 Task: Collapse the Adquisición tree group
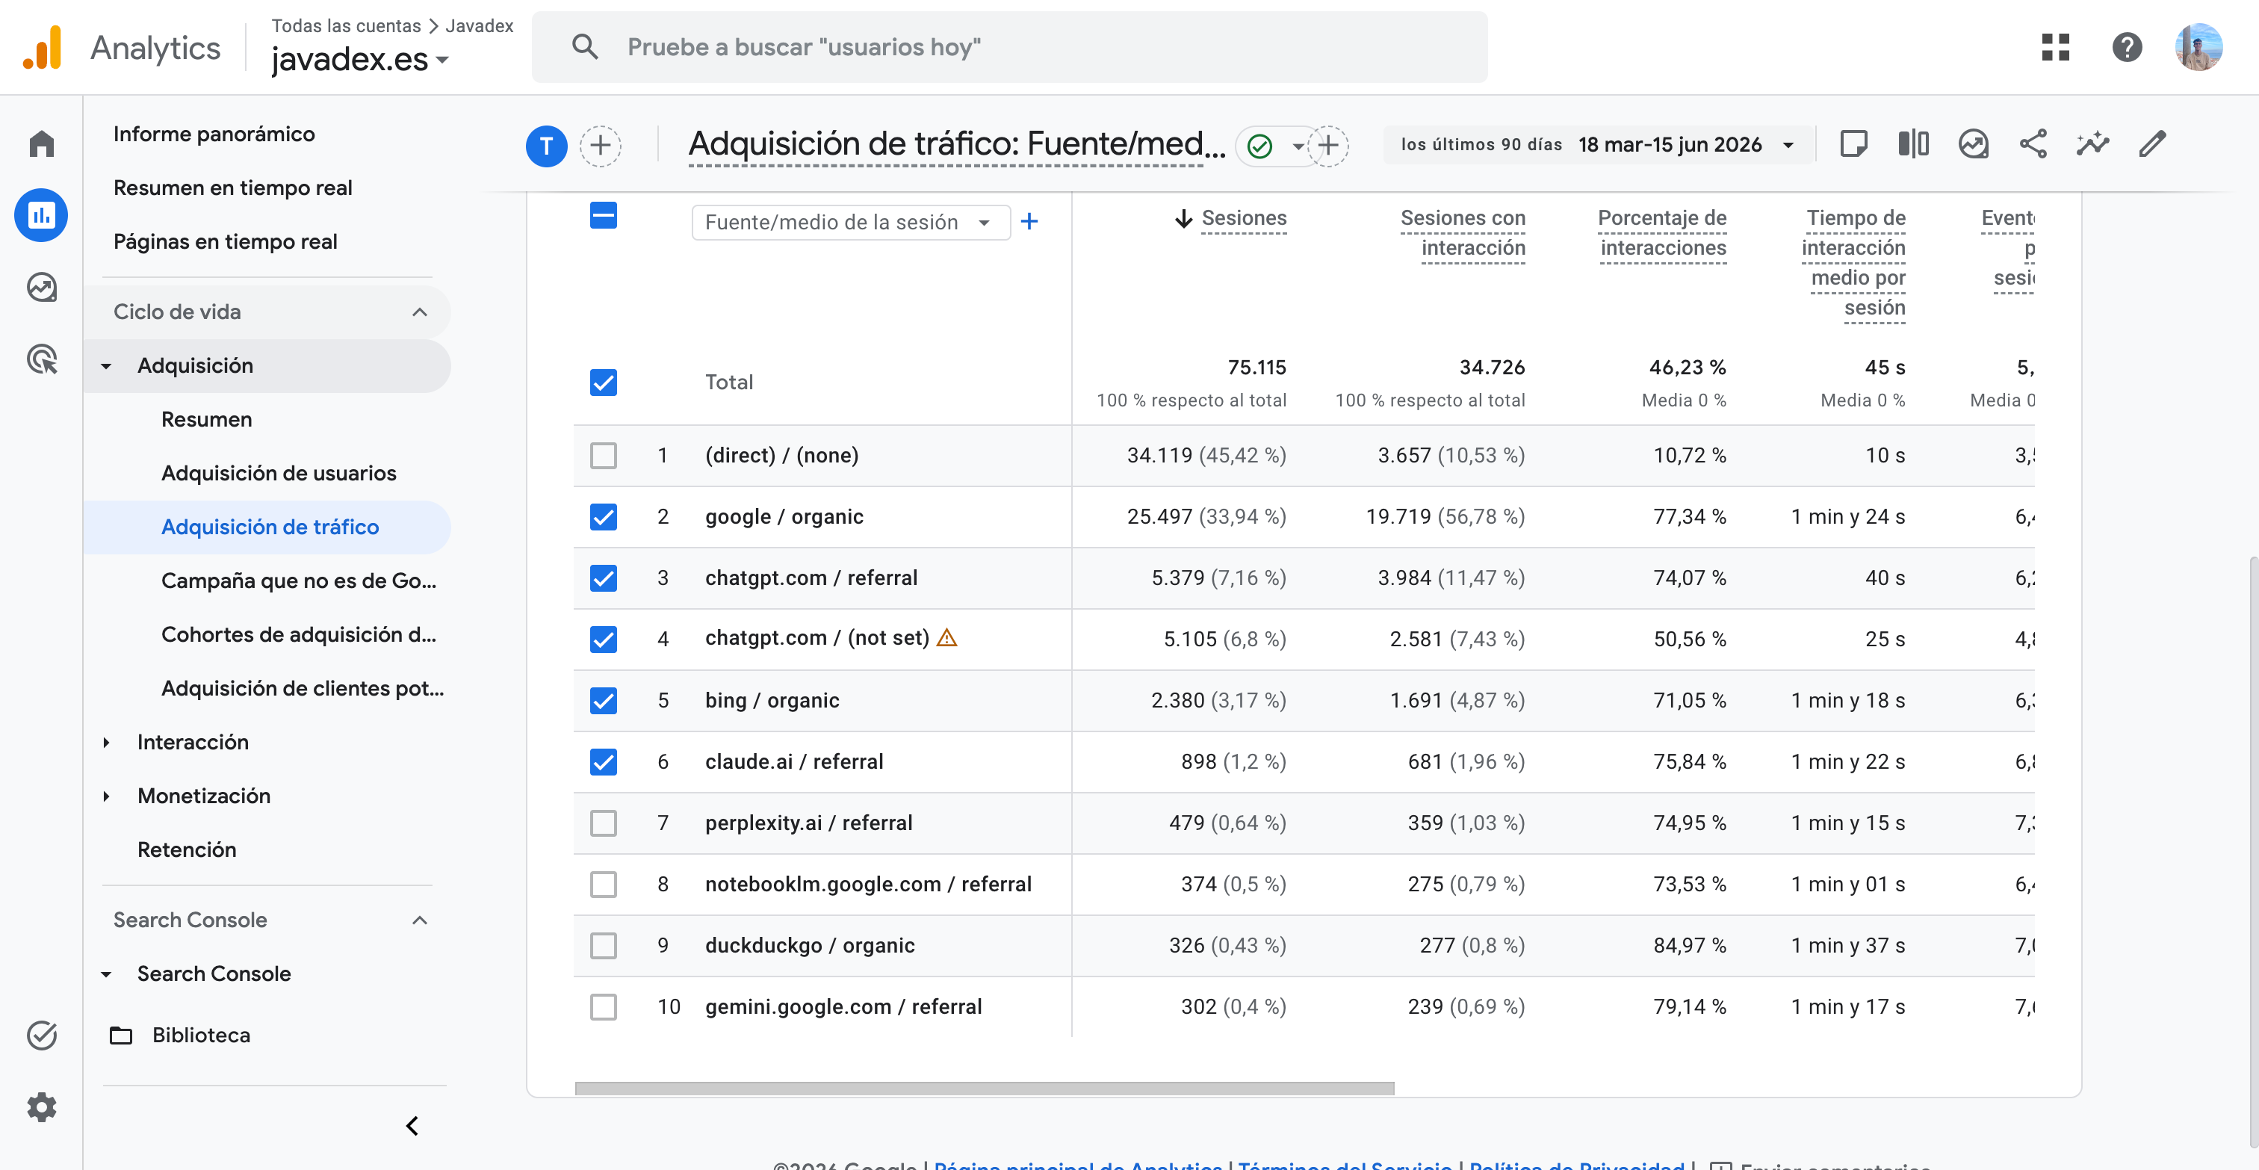106,366
